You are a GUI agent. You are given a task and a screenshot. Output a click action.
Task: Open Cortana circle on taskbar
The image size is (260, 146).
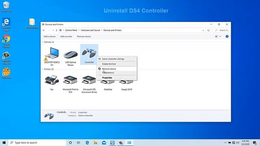click(70, 142)
